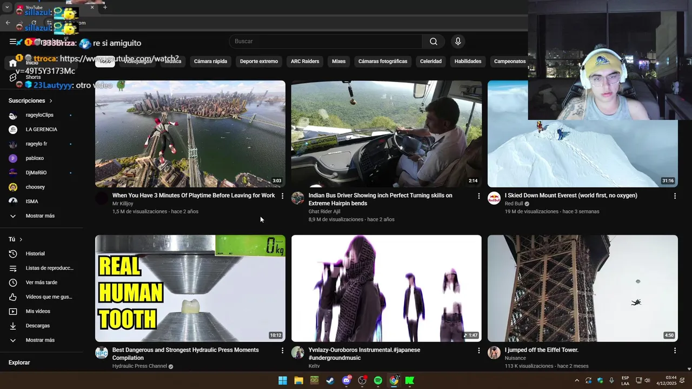Viewport: 692px width, 389px height.
Task: Open options menu for Yvnlazy-Ouroboros video
Action: pyautogui.click(x=478, y=351)
